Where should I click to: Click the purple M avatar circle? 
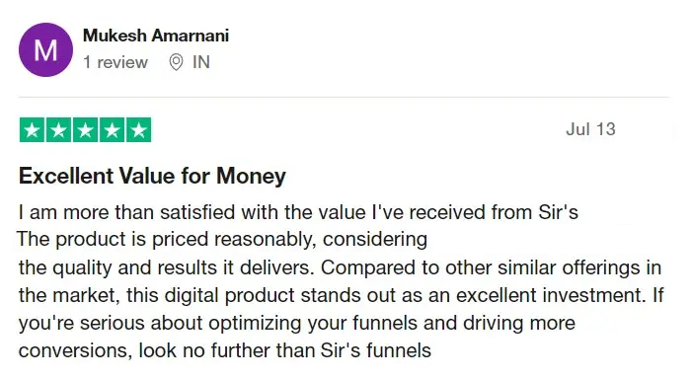[45, 50]
